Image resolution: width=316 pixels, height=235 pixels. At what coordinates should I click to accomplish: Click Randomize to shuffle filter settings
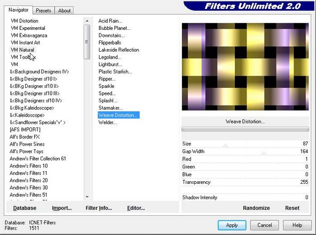pyautogui.click(x=256, y=208)
